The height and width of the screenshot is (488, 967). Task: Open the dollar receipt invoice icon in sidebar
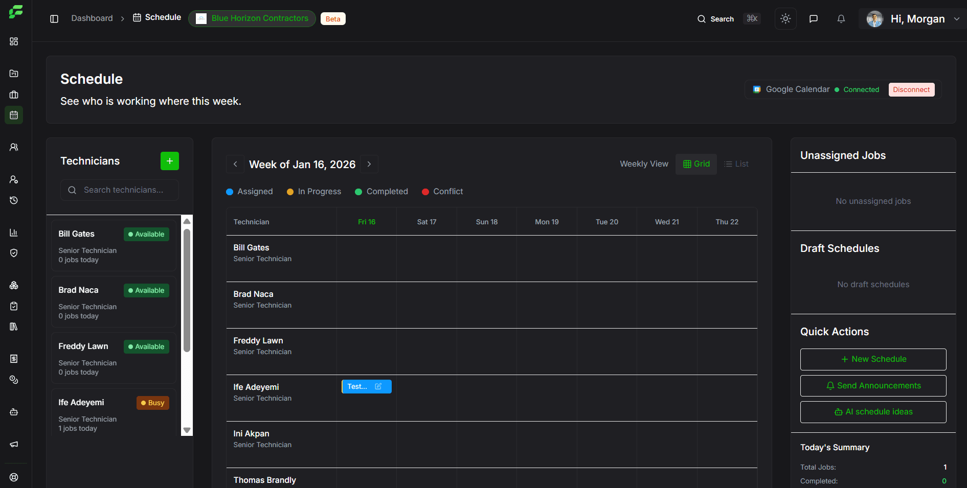(x=14, y=359)
